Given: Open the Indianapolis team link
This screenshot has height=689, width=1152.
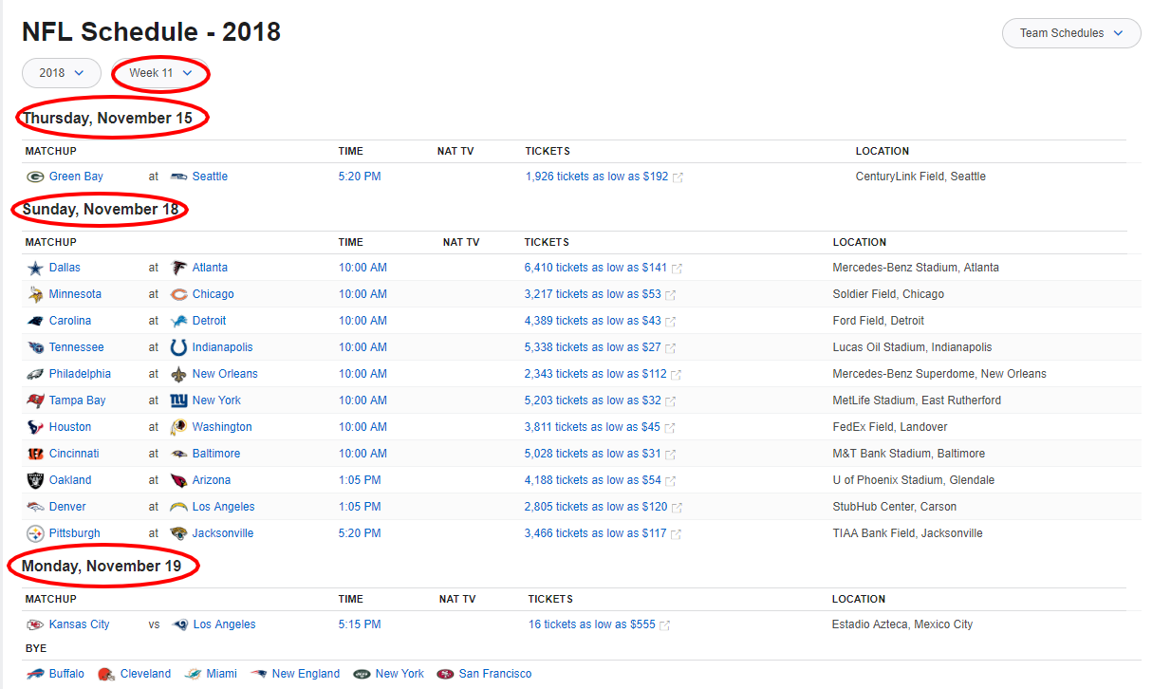Looking at the screenshot, I should click(x=223, y=347).
